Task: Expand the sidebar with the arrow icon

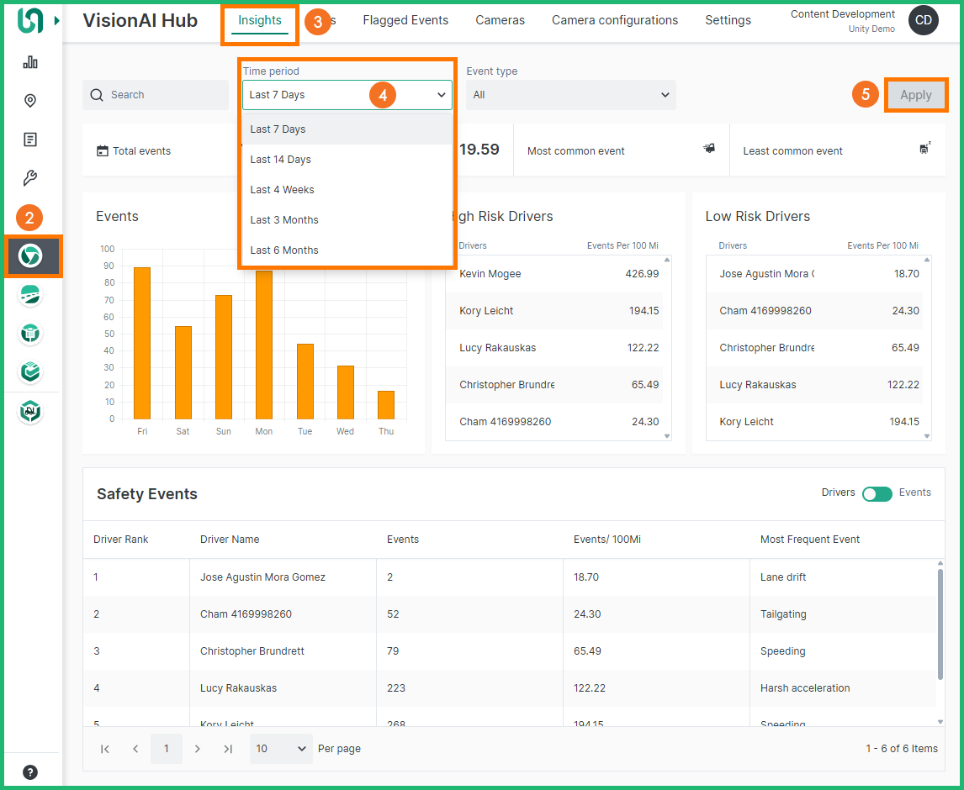Action: 57,21
